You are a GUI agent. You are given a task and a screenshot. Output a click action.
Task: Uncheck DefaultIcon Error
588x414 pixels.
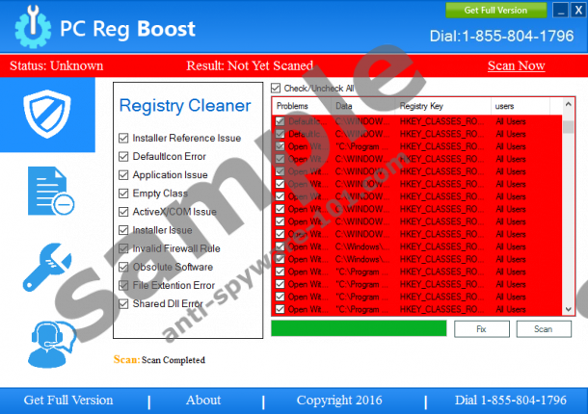(123, 157)
